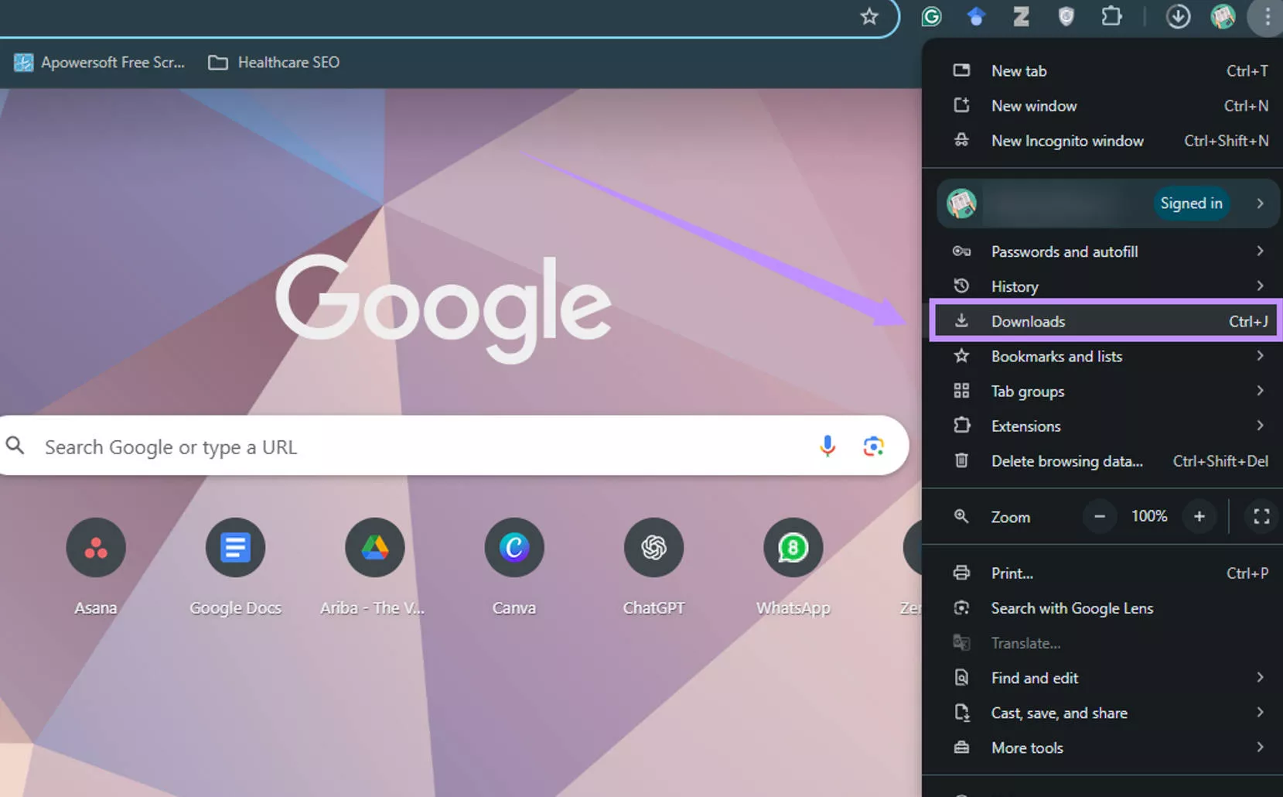1283x797 pixels.
Task: Click the Google search input field
Action: (x=387, y=446)
